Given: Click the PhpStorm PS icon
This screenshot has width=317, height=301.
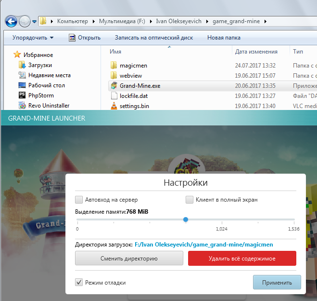Looking at the screenshot, I should (22, 95).
